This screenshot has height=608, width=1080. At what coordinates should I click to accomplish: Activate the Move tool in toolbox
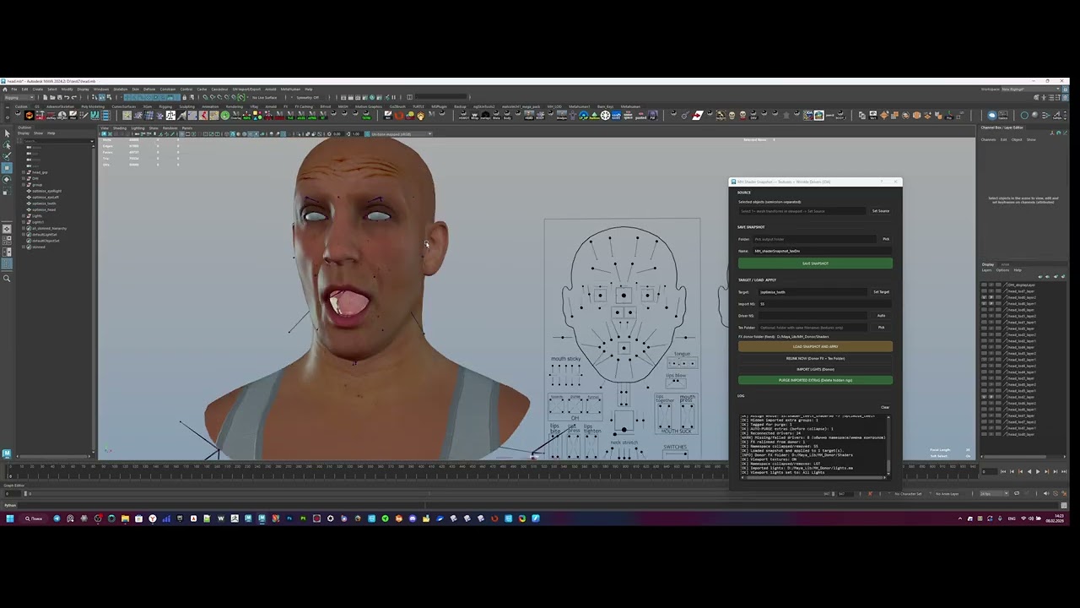click(7, 168)
